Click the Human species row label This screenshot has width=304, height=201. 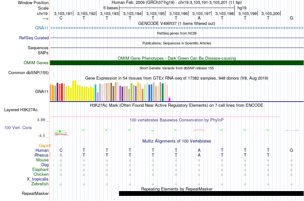coord(42,151)
